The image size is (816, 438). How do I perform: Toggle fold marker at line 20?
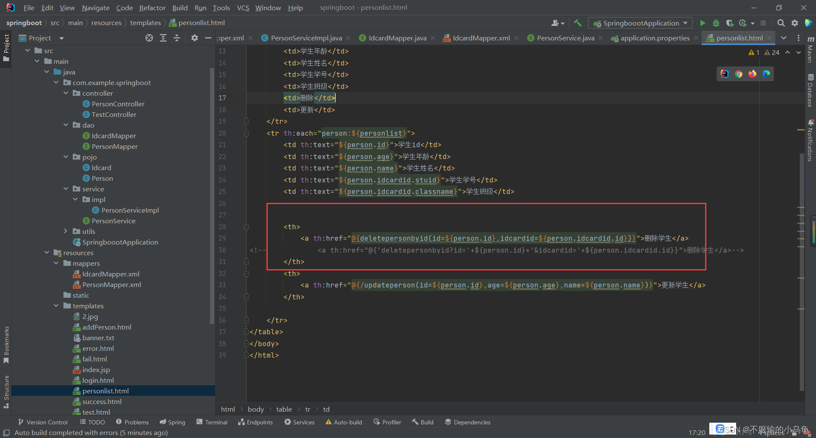tap(246, 133)
